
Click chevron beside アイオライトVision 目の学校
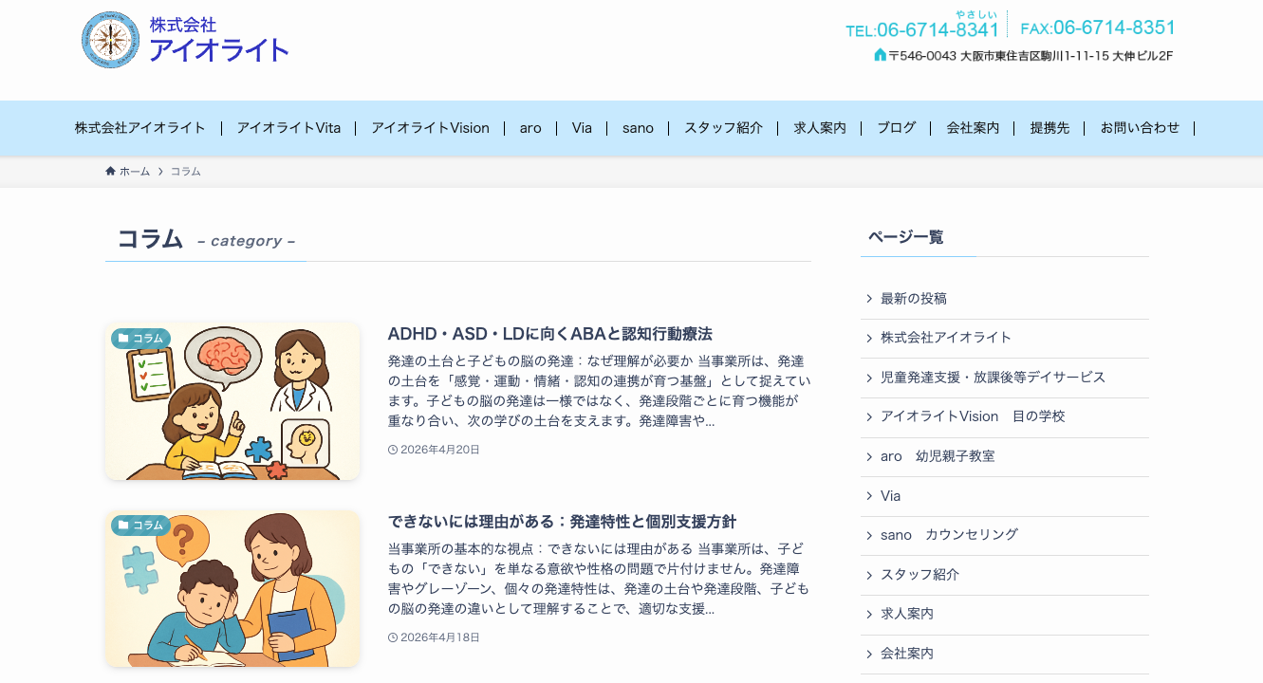pyautogui.click(x=869, y=416)
